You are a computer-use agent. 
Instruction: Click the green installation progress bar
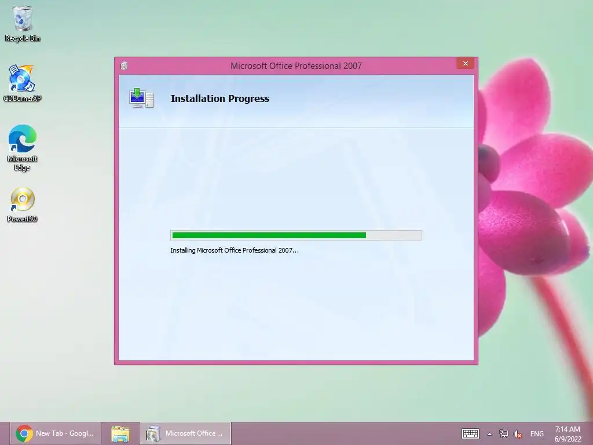(296, 235)
